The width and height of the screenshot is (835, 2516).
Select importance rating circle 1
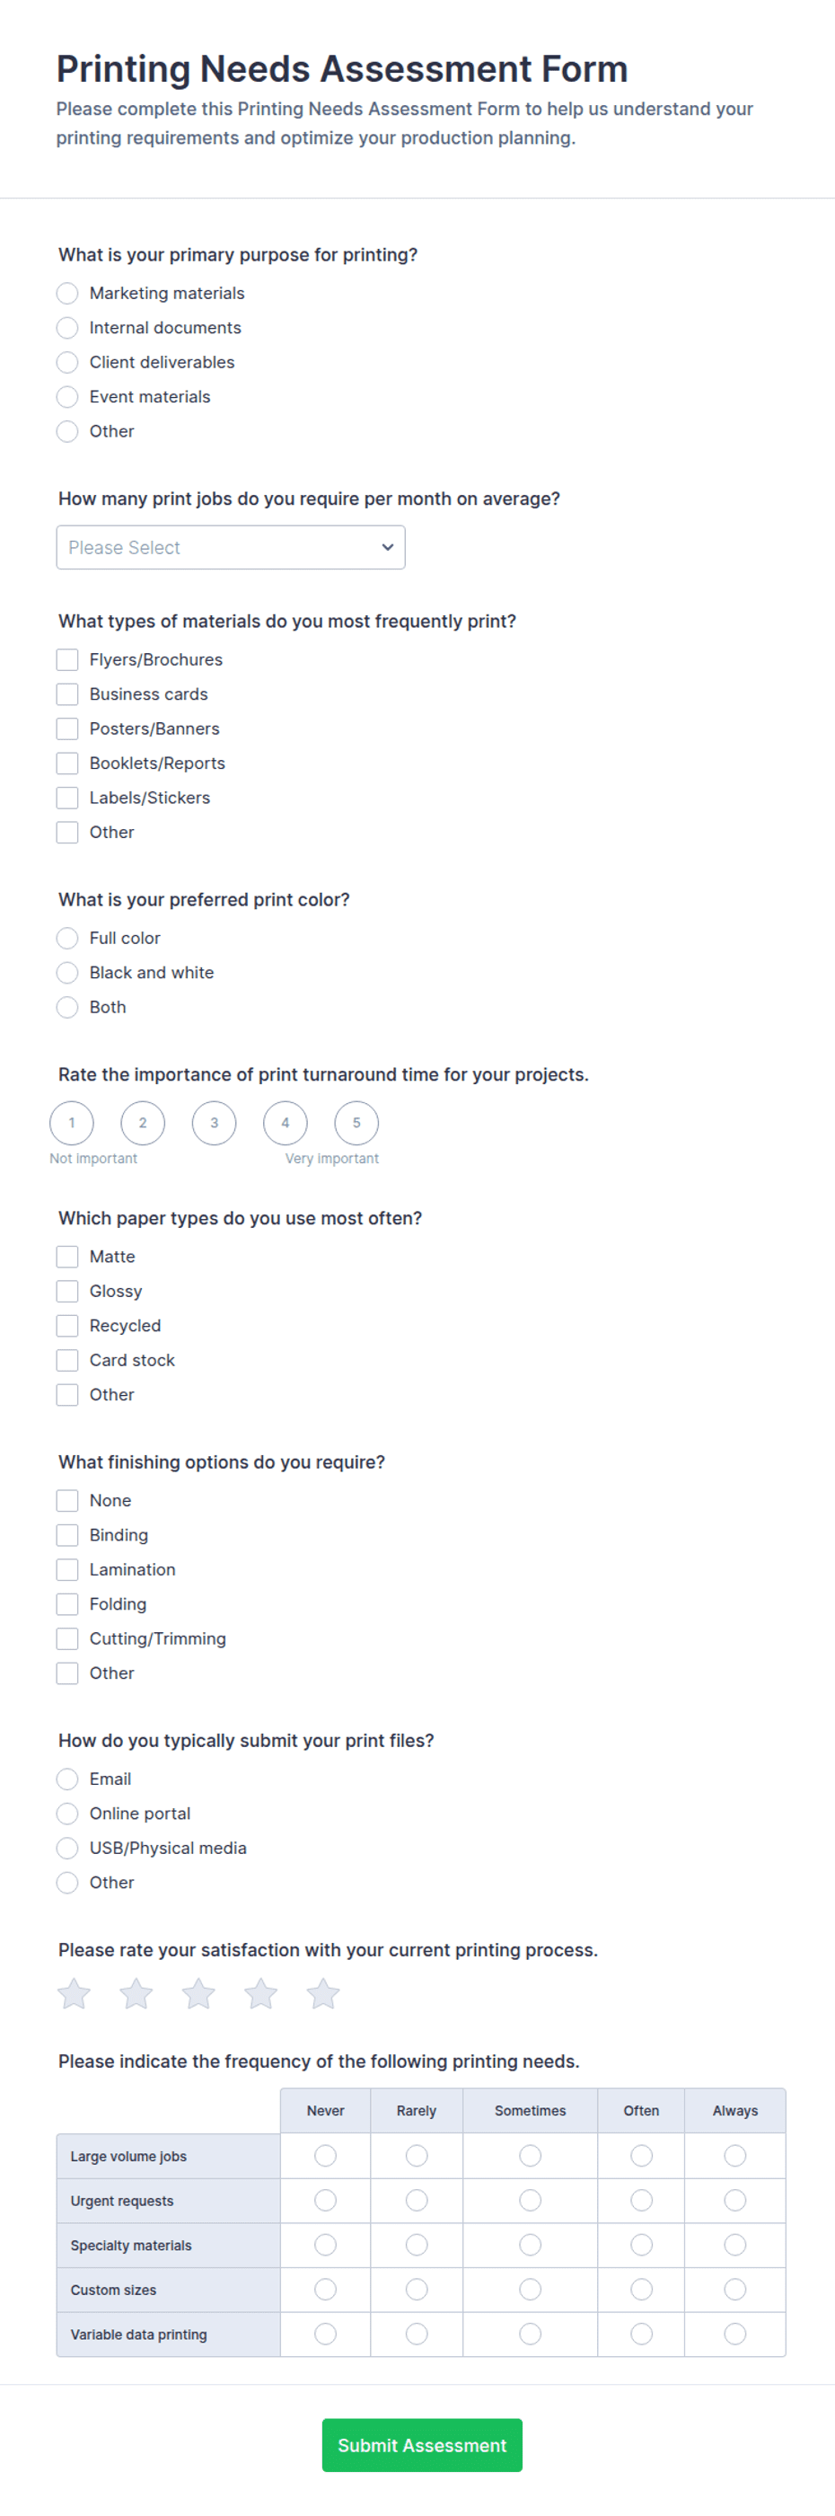click(71, 1122)
